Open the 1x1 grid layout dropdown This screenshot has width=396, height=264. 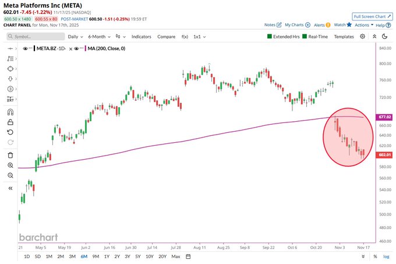click(200, 37)
